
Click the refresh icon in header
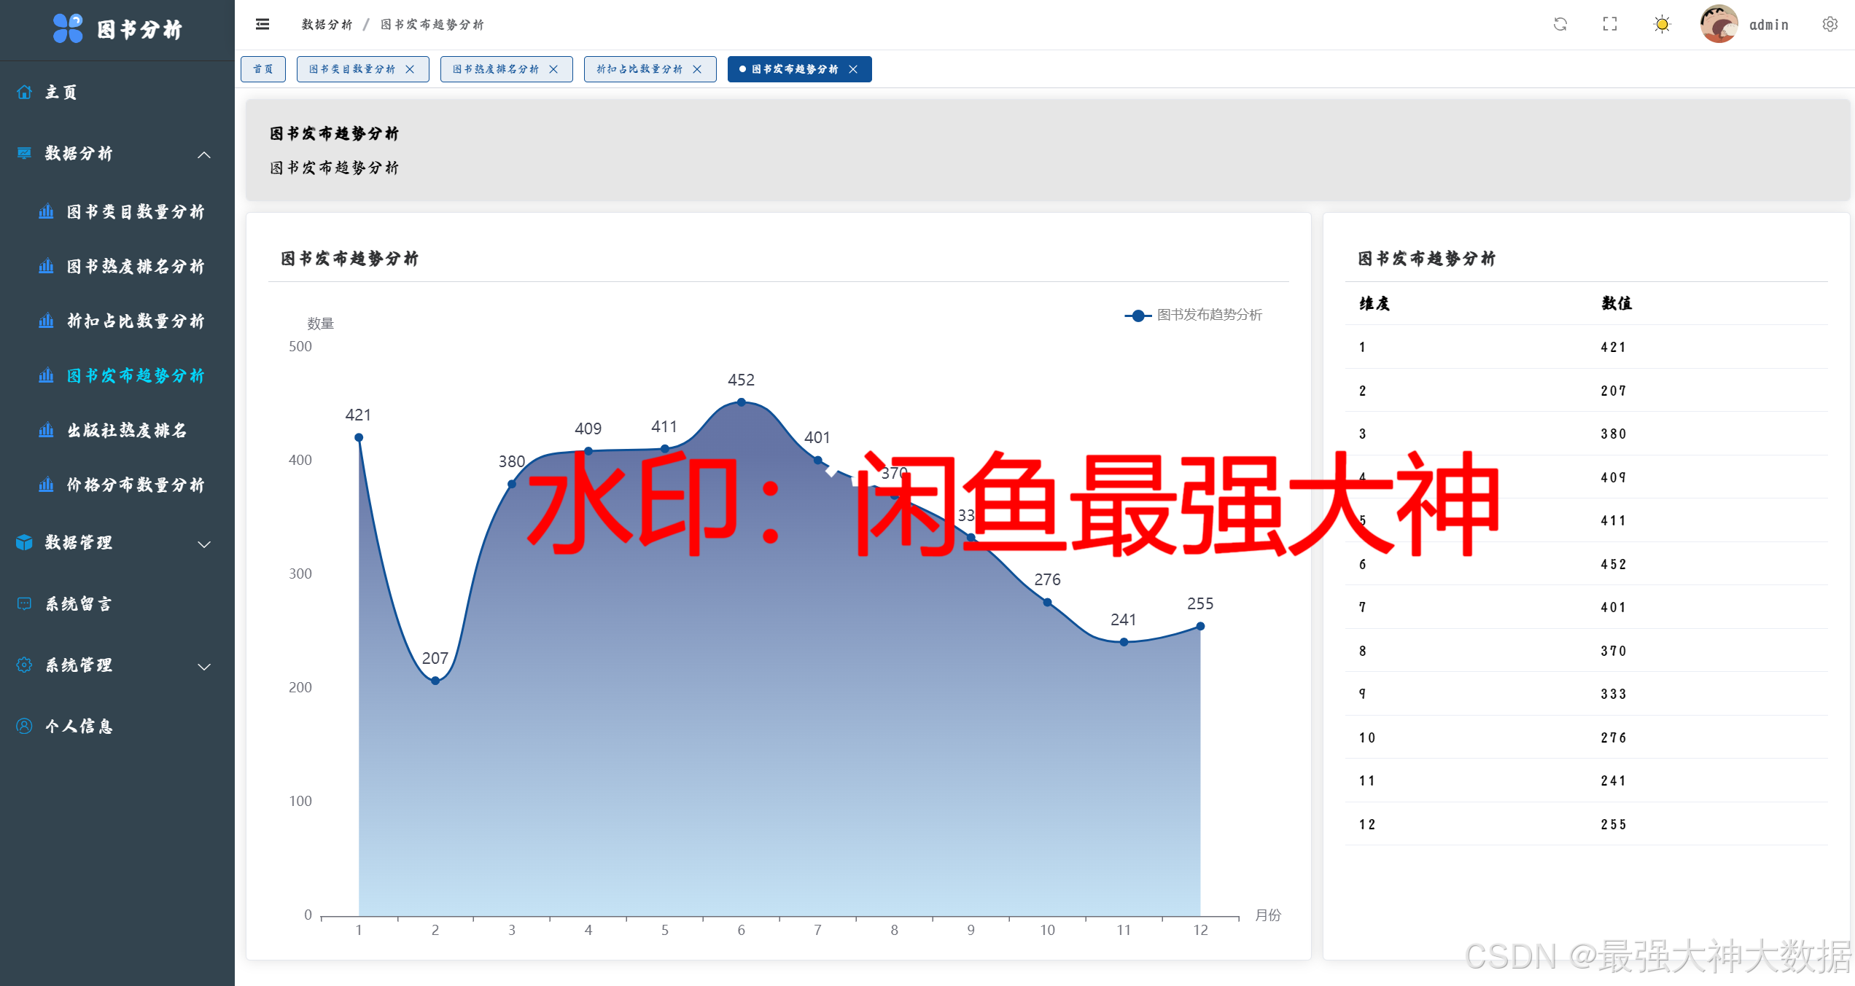click(1560, 24)
